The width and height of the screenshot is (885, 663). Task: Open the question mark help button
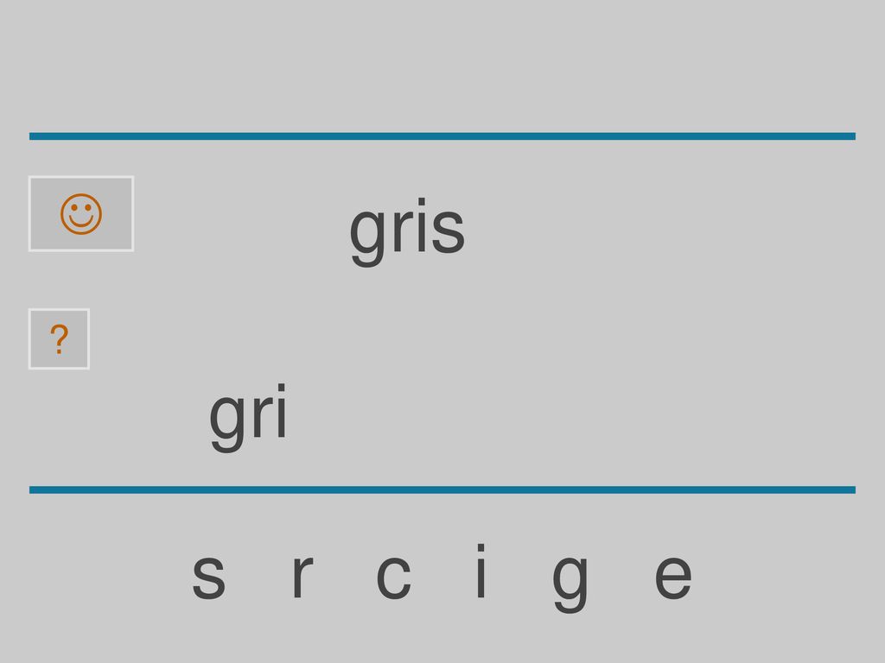(60, 338)
